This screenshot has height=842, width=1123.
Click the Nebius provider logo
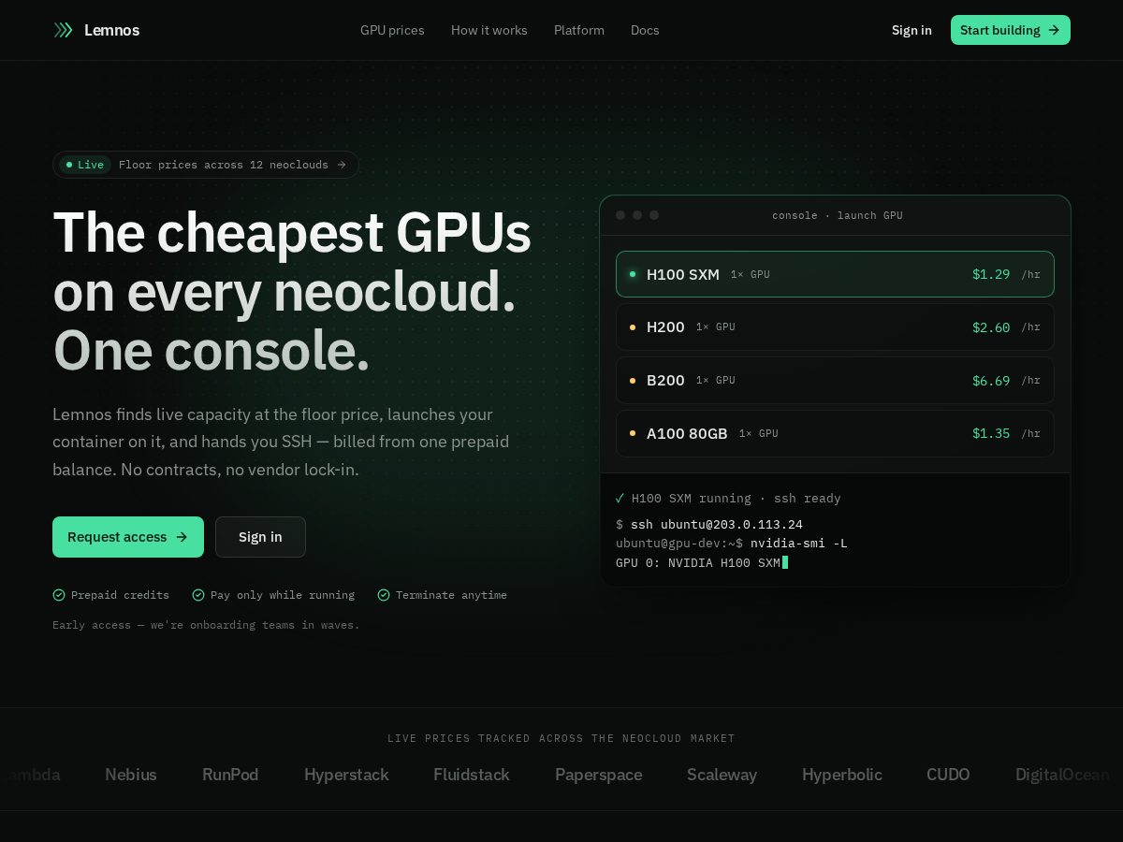tap(131, 775)
